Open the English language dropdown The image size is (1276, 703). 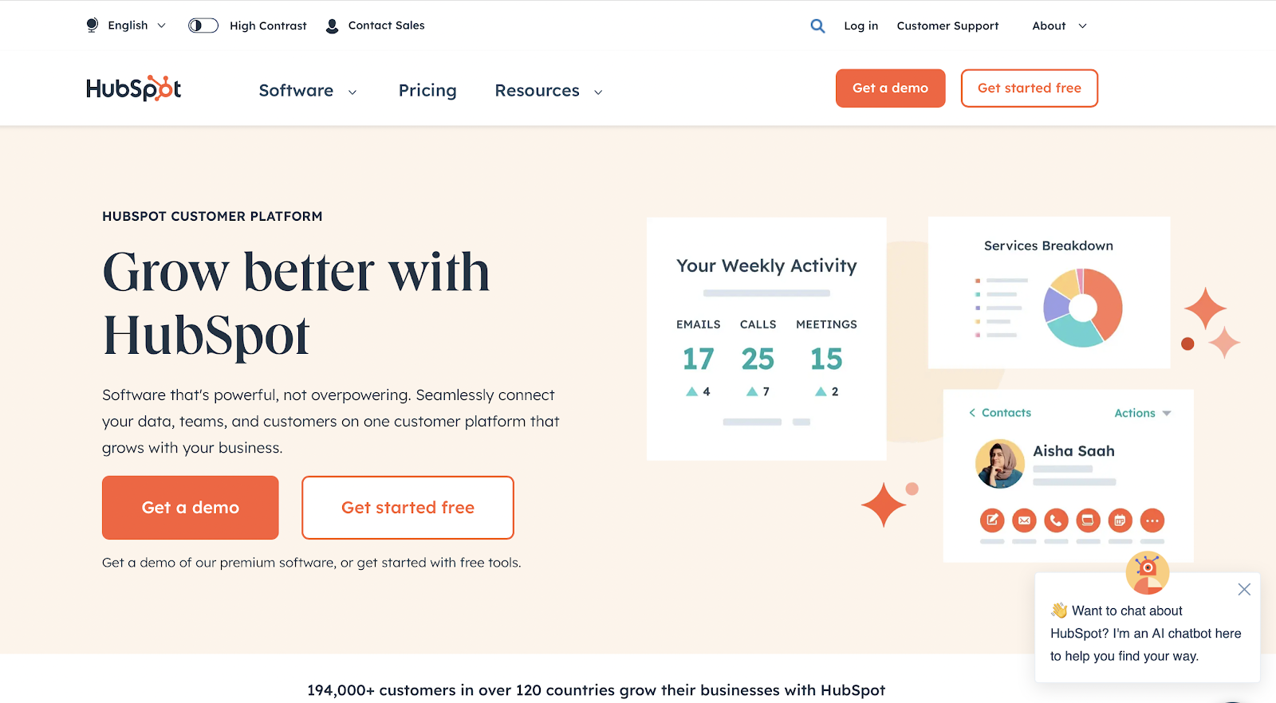[x=127, y=26]
